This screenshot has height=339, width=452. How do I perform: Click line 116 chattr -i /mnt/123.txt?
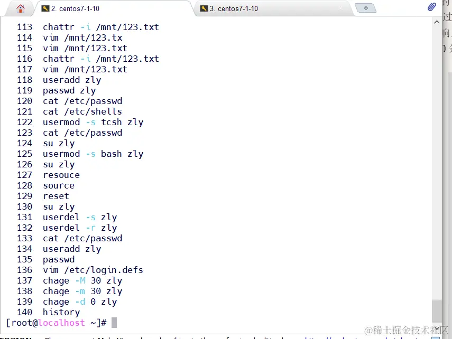(88, 59)
